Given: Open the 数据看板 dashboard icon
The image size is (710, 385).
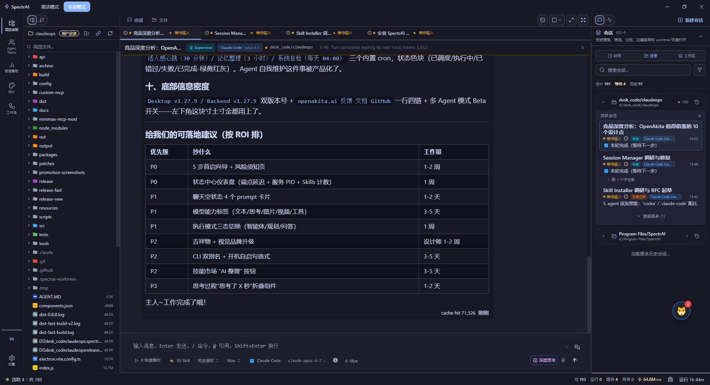Looking at the screenshot, I should point(11,67).
